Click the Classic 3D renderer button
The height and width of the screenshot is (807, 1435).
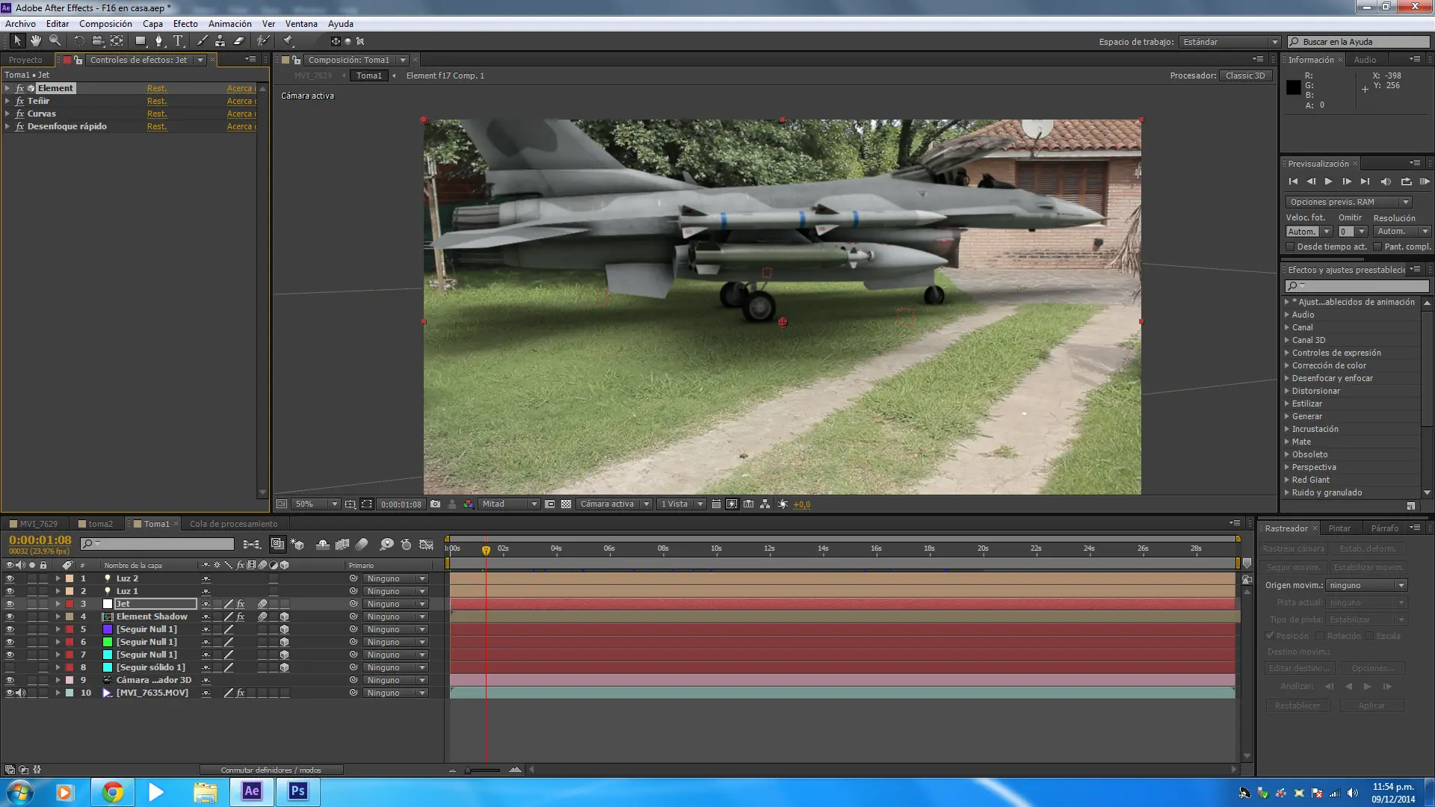pos(1245,75)
